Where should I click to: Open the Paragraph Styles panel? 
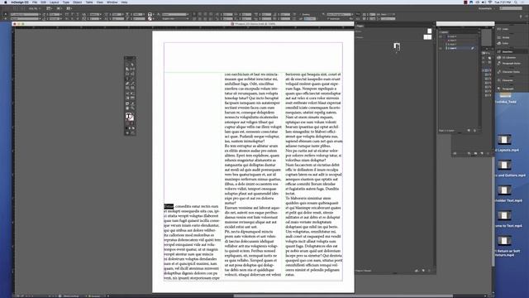coord(511,64)
